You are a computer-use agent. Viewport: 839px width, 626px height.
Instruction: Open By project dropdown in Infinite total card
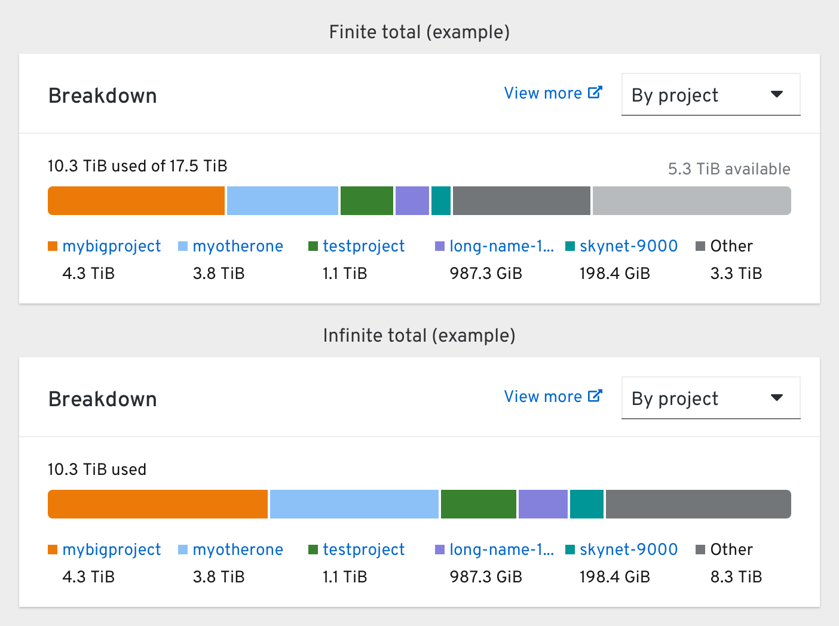click(x=711, y=398)
